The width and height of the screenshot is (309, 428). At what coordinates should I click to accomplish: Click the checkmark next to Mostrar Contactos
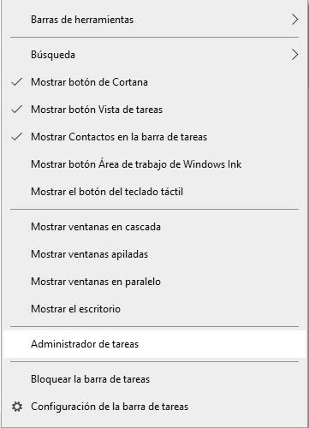[17, 137]
